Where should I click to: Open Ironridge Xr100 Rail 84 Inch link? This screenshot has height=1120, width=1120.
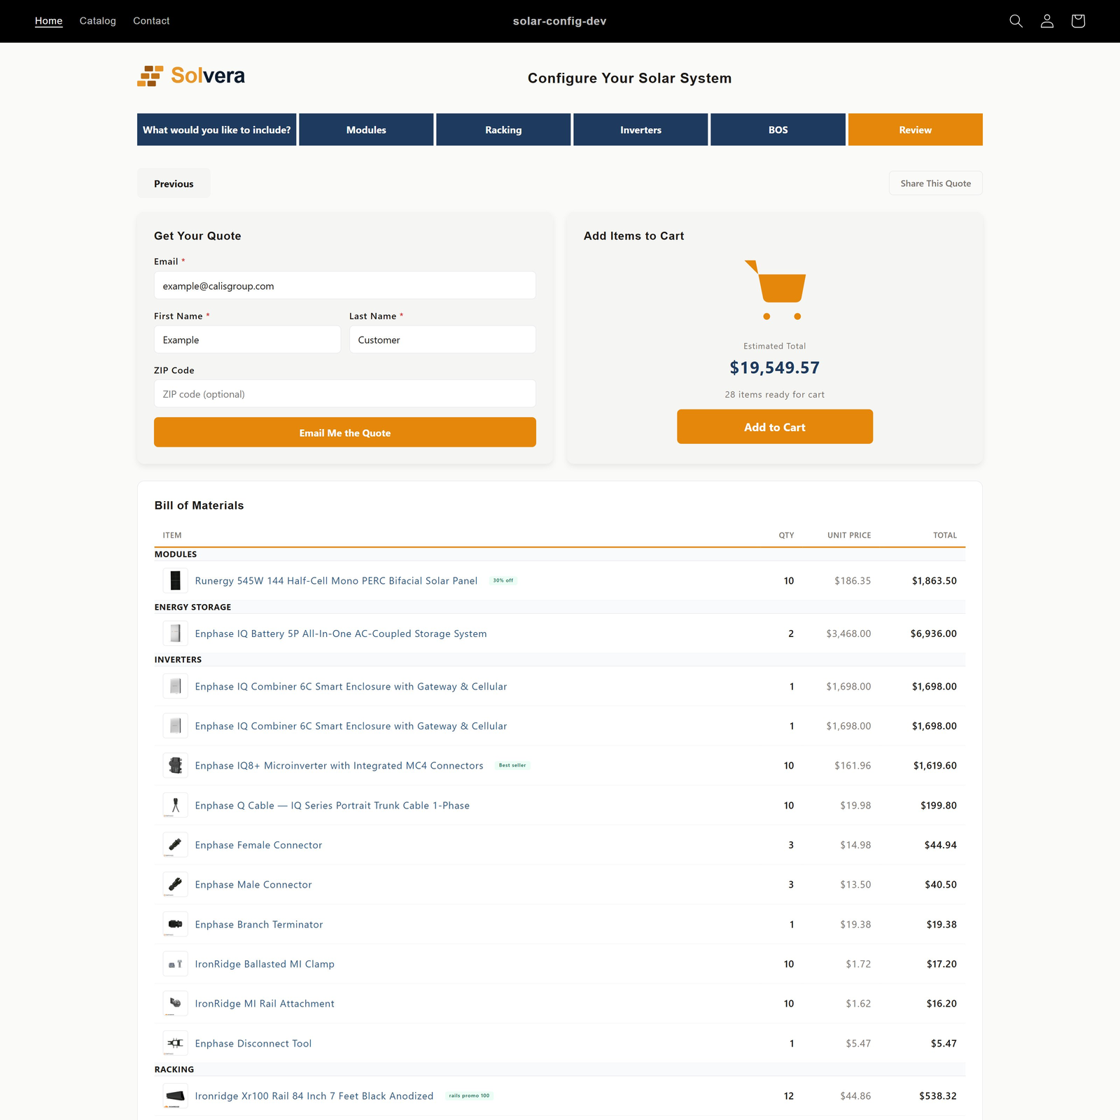coord(314,1096)
